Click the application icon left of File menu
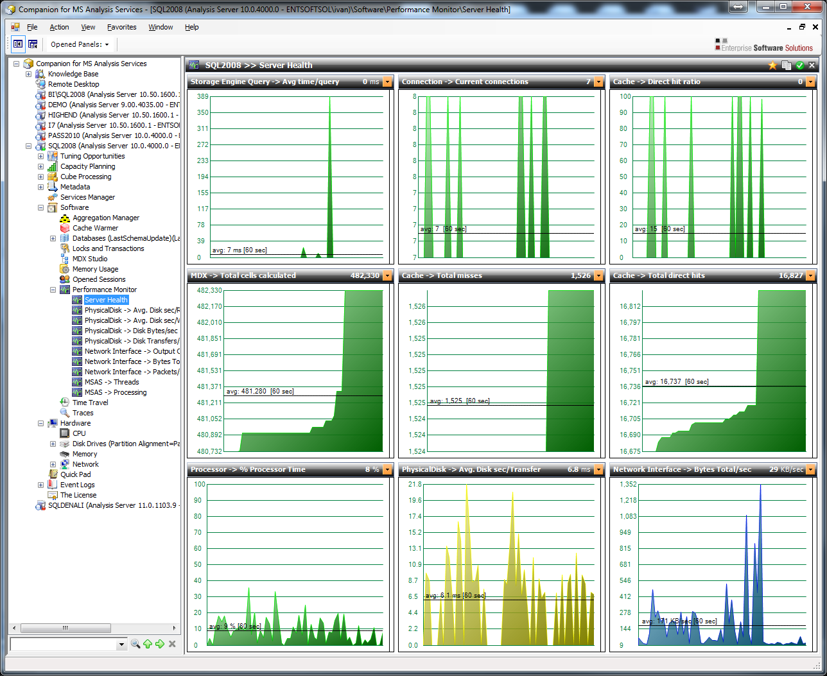The image size is (827, 676). click(x=15, y=27)
